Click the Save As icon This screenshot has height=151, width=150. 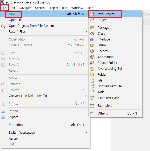(x=3, y=59)
